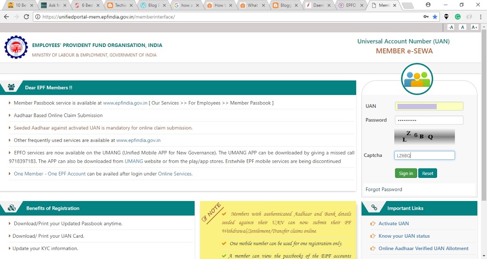The image size is (487, 259).
Task: Open the Know your UAN status link
Action: [404, 236]
